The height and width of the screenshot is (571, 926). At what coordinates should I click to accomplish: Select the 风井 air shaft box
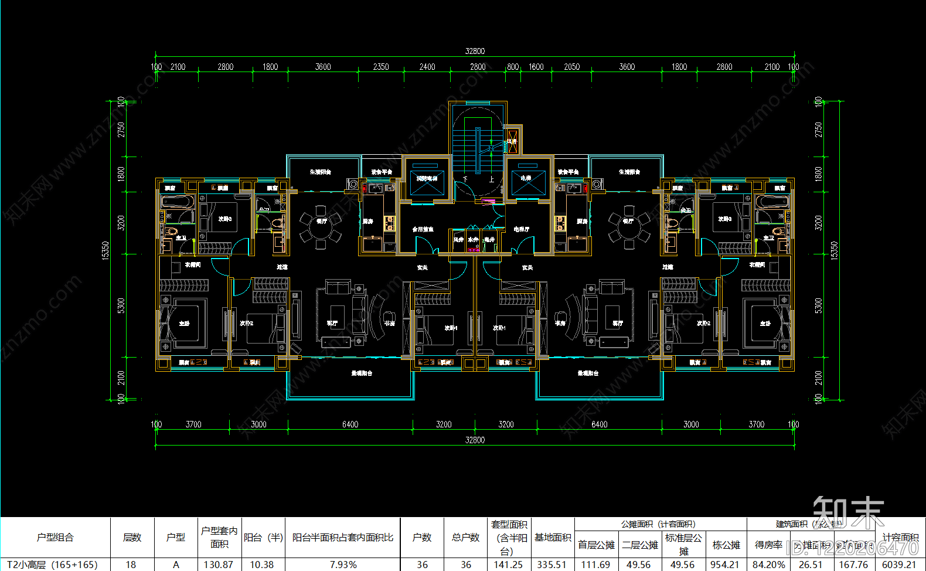pyautogui.click(x=458, y=241)
